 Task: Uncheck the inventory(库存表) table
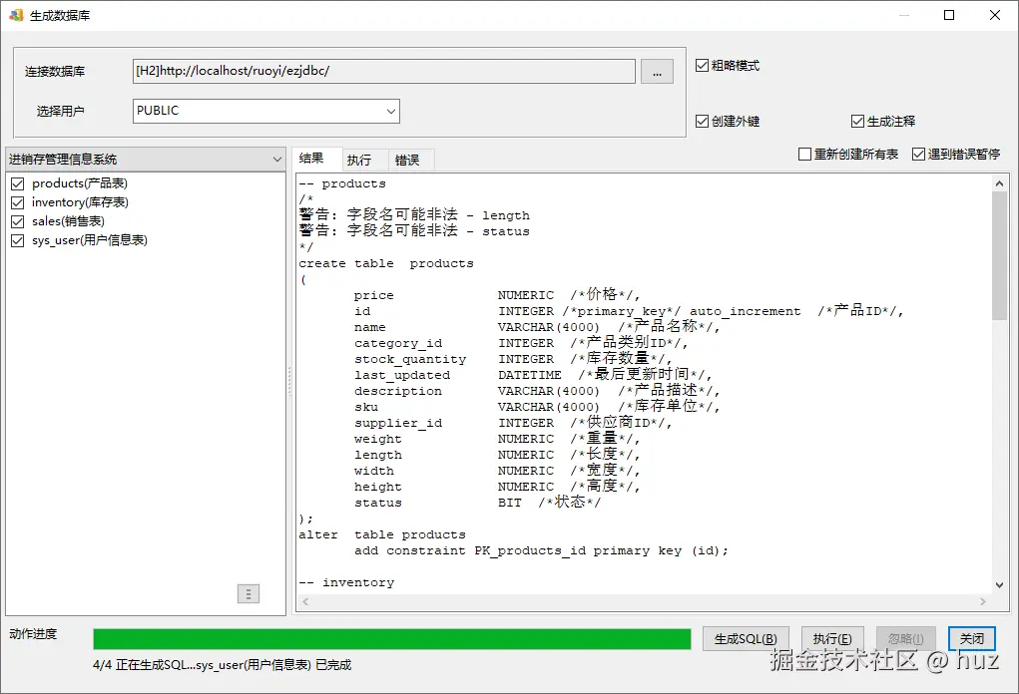click(x=18, y=202)
